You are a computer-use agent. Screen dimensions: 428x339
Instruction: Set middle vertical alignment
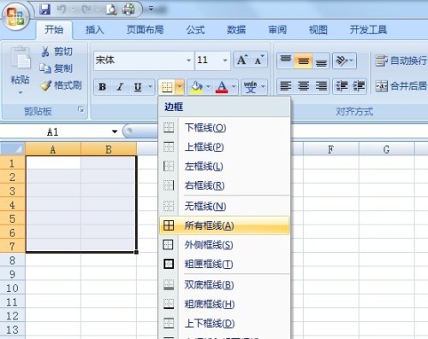tap(303, 61)
